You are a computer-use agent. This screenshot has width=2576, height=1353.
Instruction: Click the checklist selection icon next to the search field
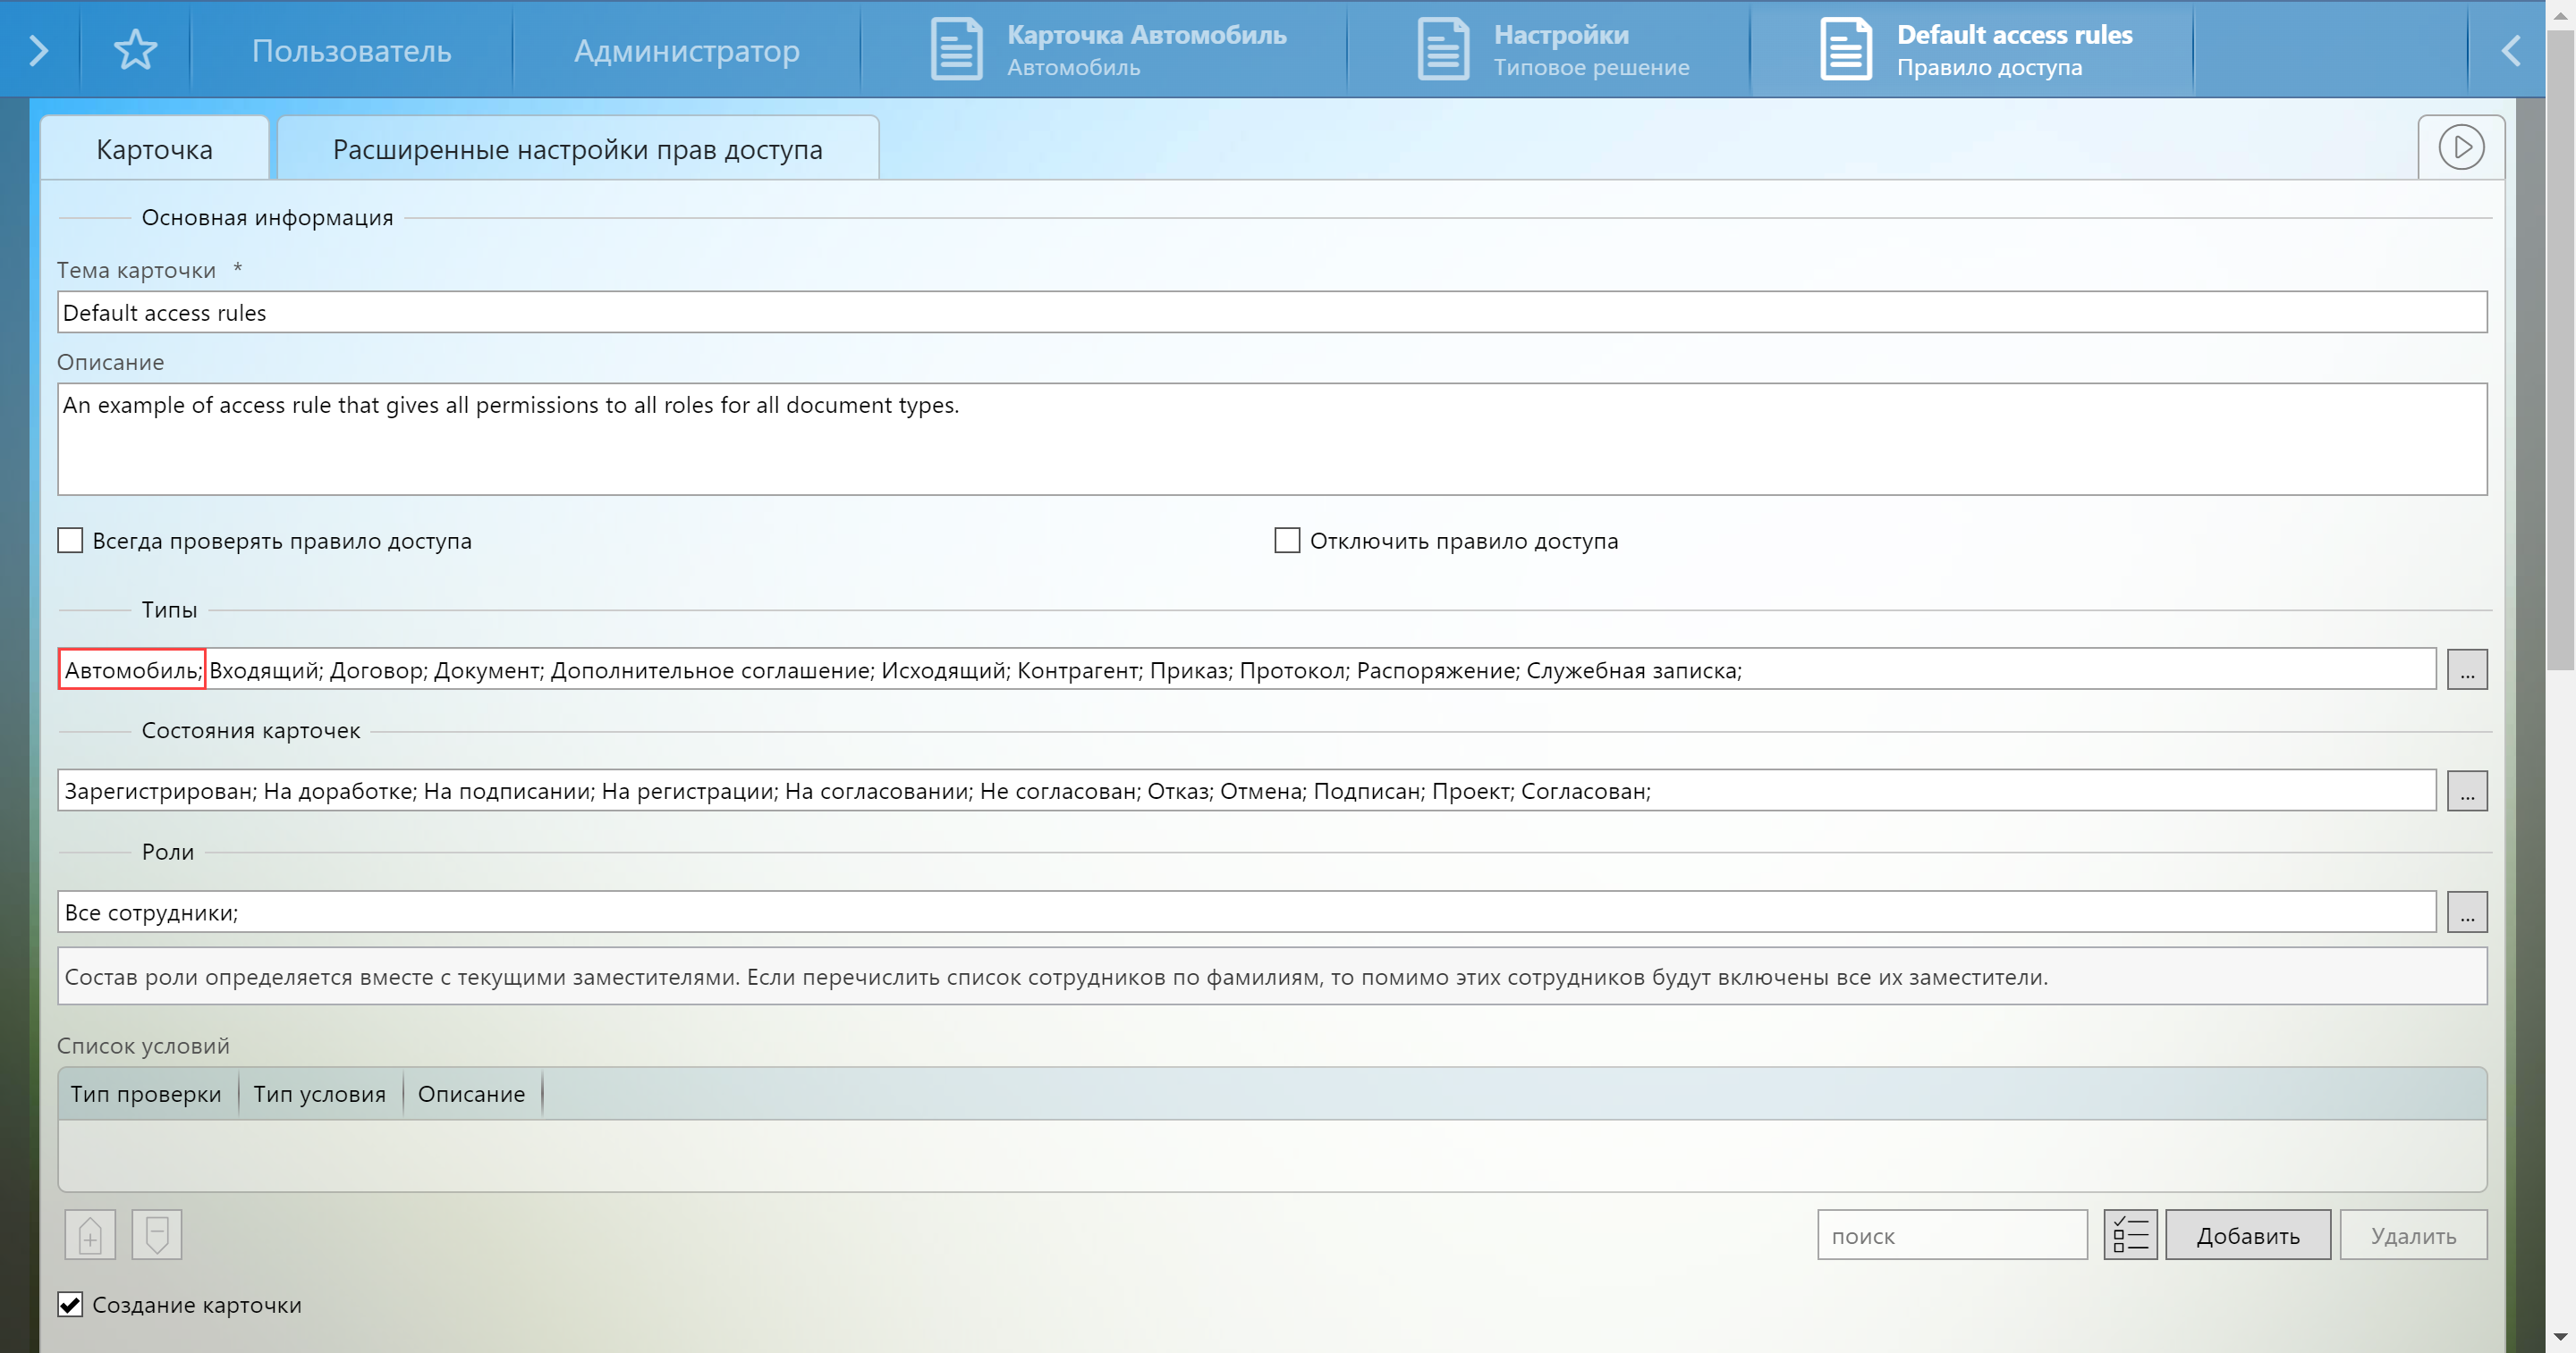click(x=2130, y=1235)
